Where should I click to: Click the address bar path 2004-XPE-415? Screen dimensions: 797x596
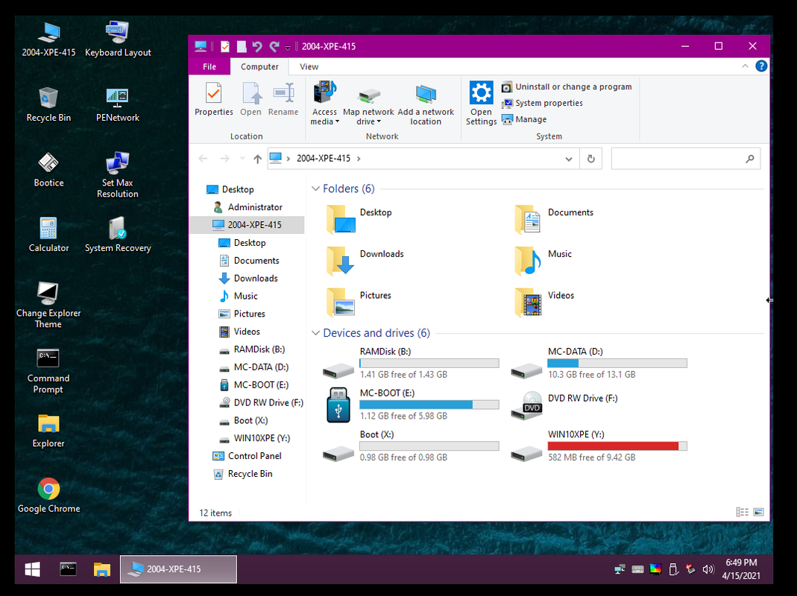pos(324,159)
